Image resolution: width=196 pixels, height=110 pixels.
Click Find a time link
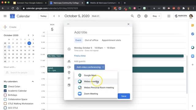pos(80,56)
